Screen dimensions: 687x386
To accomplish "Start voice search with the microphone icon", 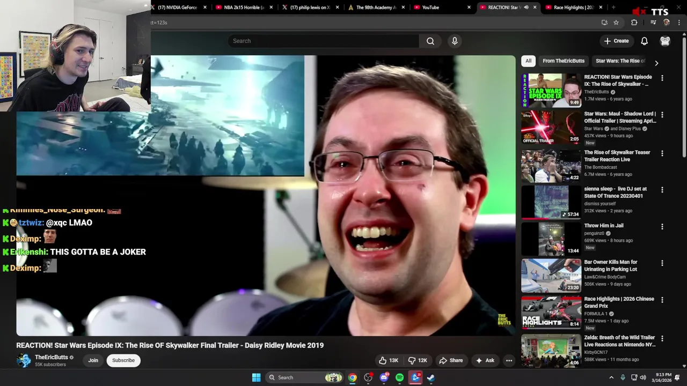I will coord(455,41).
